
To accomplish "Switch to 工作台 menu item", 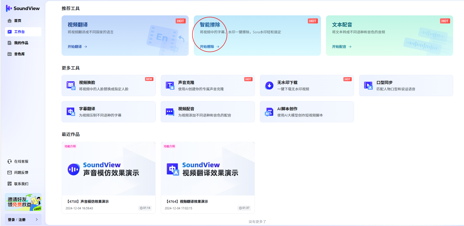I will coord(23,32).
